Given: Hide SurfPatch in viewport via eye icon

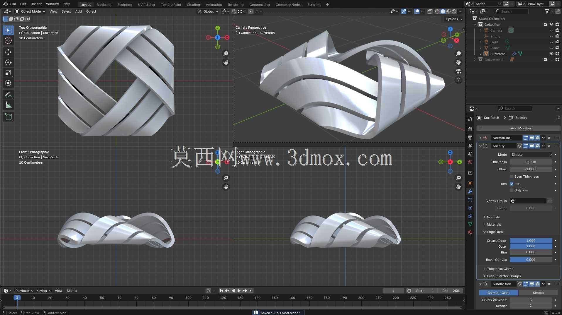Looking at the screenshot, I should [x=551, y=54].
